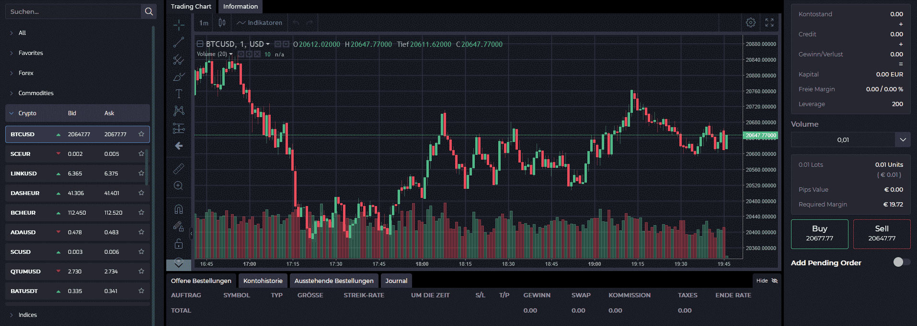Click the search magnifier button
Screen dimensions: 917x326
pyautogui.click(x=149, y=11)
